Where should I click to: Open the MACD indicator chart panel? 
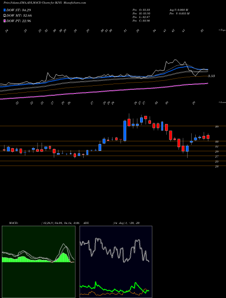(x=38, y=262)
